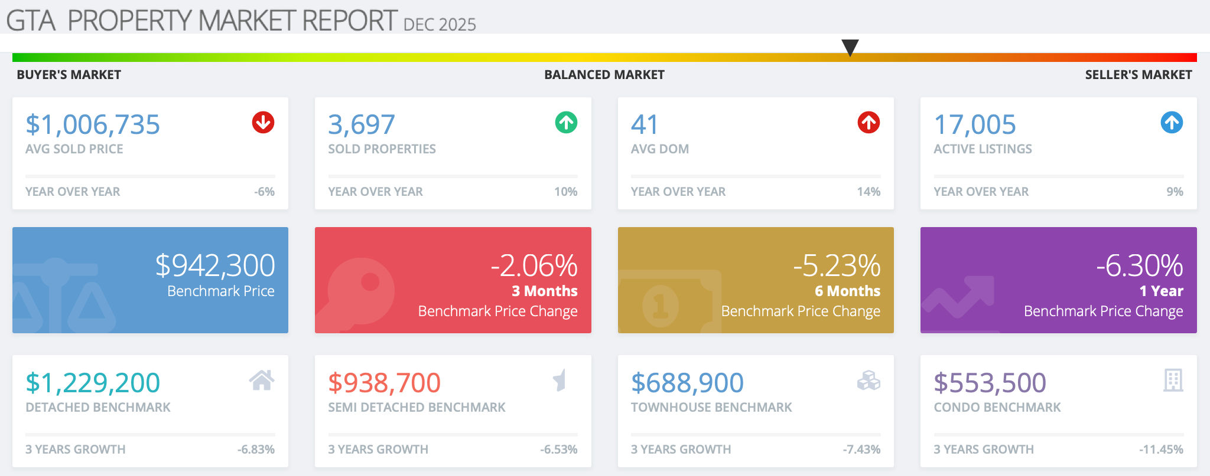This screenshot has height=476, width=1210.
Task: Open the red 3 Months Benchmark Price Change tile
Action: tap(453, 280)
